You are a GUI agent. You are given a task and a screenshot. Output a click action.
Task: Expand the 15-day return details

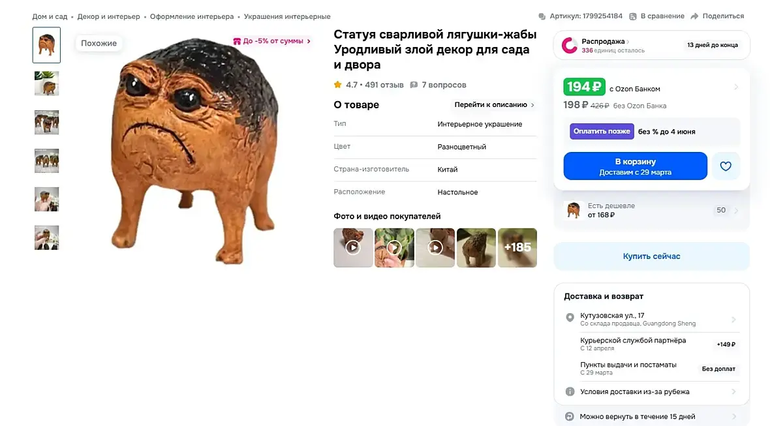coord(733,416)
